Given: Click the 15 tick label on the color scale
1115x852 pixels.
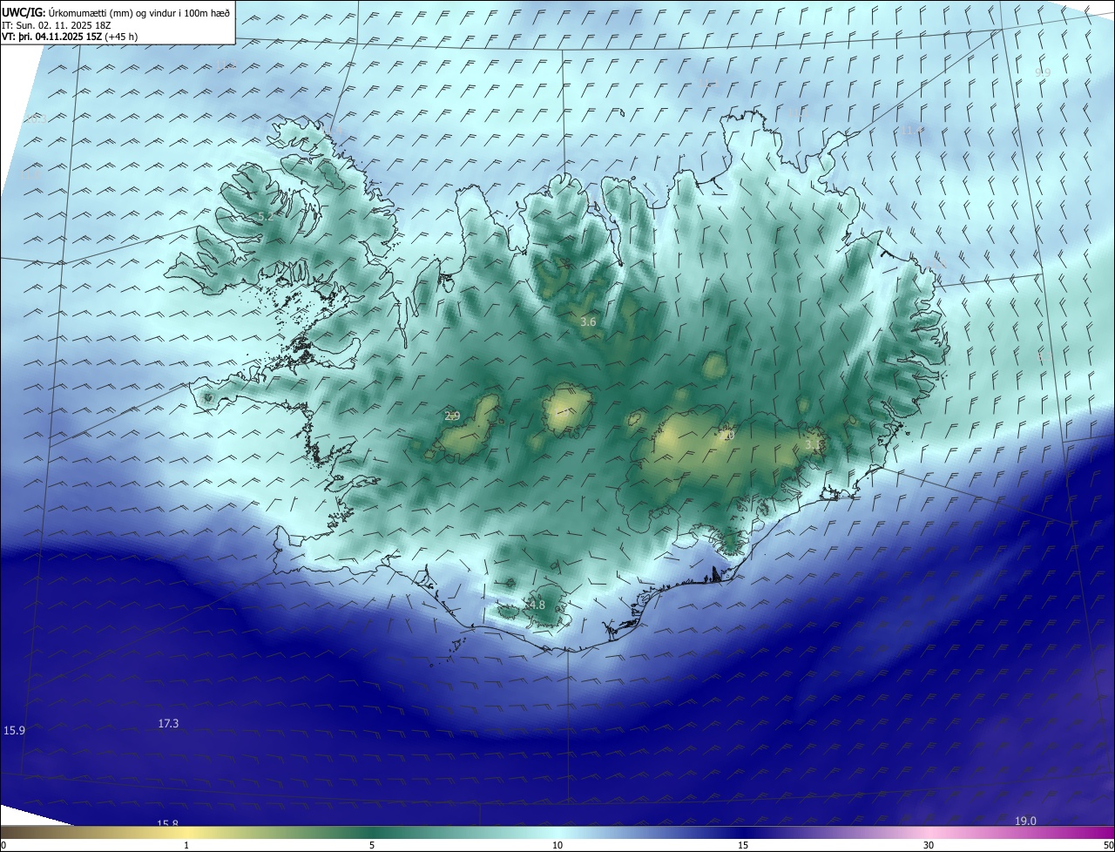Looking at the screenshot, I should 743,845.
